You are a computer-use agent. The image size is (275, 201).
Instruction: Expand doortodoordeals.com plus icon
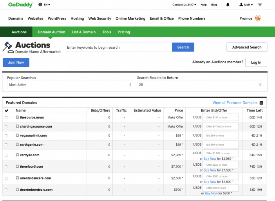click(17, 190)
